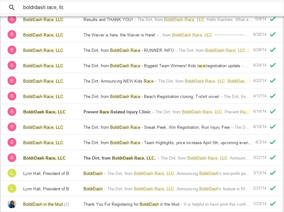Image resolution: width=284 pixels, height=212 pixels.
Task: Open the Beach Registration closing email subject
Action: [x=151, y=97]
